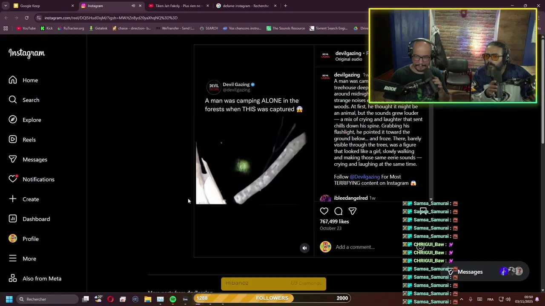
Task: Open the taskbar weather widget
Action: [98, 299]
